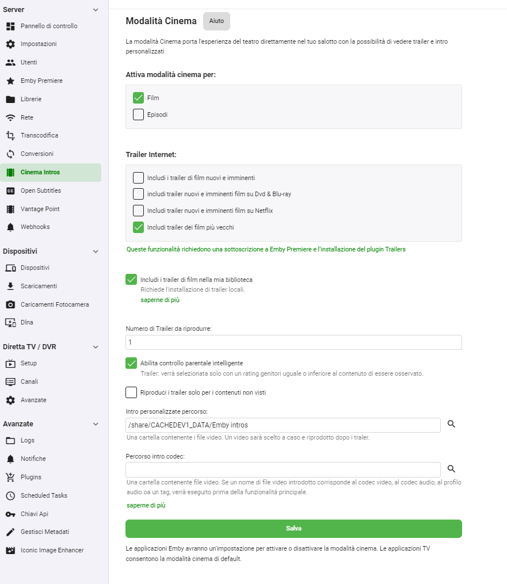Uncheck the Film checkbox
This screenshot has width=507, height=584.
[138, 98]
